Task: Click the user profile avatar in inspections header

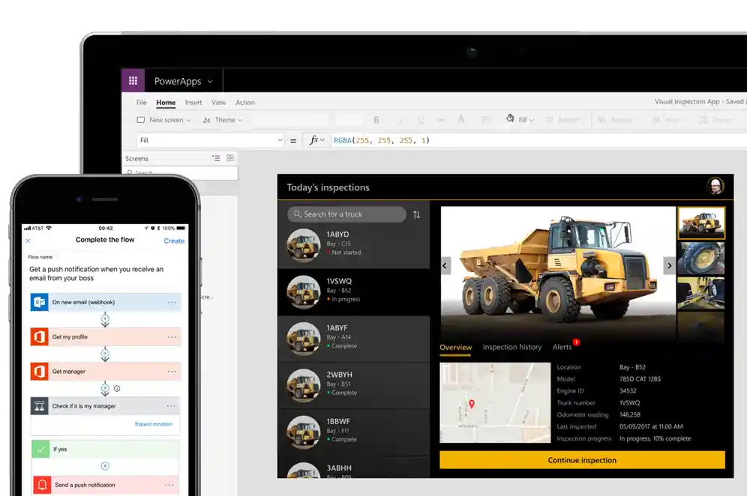Action: click(715, 187)
